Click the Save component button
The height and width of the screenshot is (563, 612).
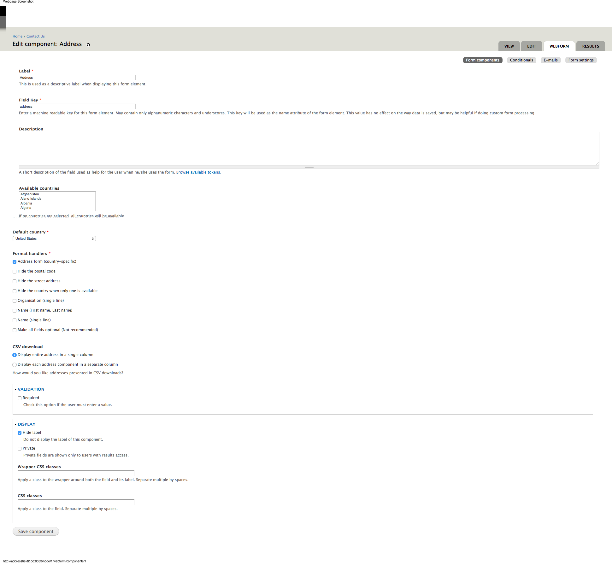[x=35, y=531]
